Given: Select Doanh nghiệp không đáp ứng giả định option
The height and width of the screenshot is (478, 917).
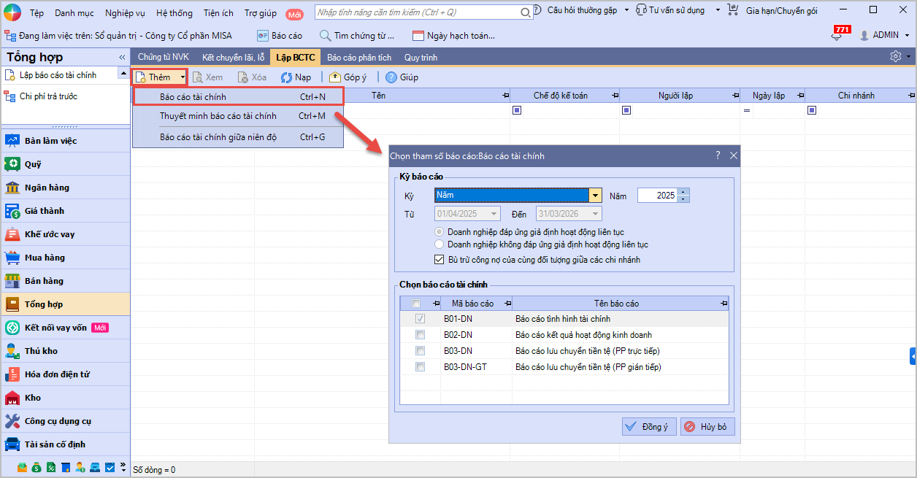Looking at the screenshot, I should (x=439, y=244).
